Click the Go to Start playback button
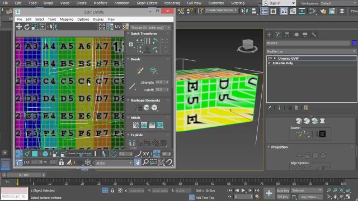358x201 pixels. pos(230,190)
